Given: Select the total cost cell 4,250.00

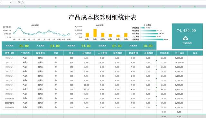Looking at the screenshot, I should [x=179, y=107].
